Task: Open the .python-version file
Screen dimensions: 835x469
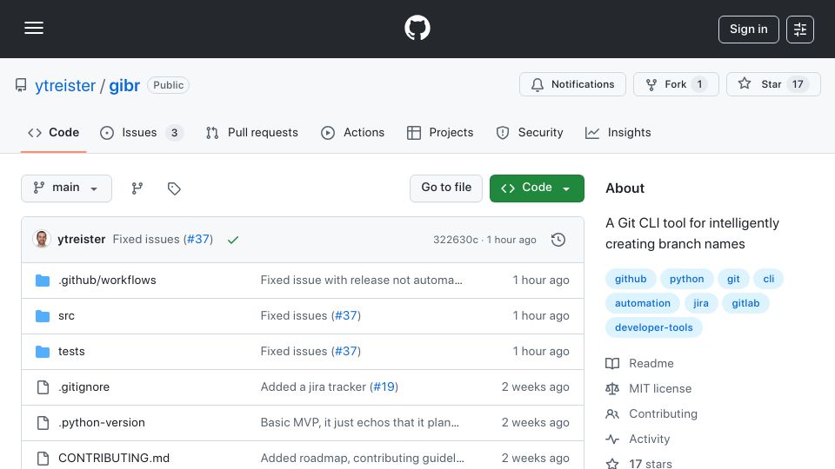Action: 101,423
